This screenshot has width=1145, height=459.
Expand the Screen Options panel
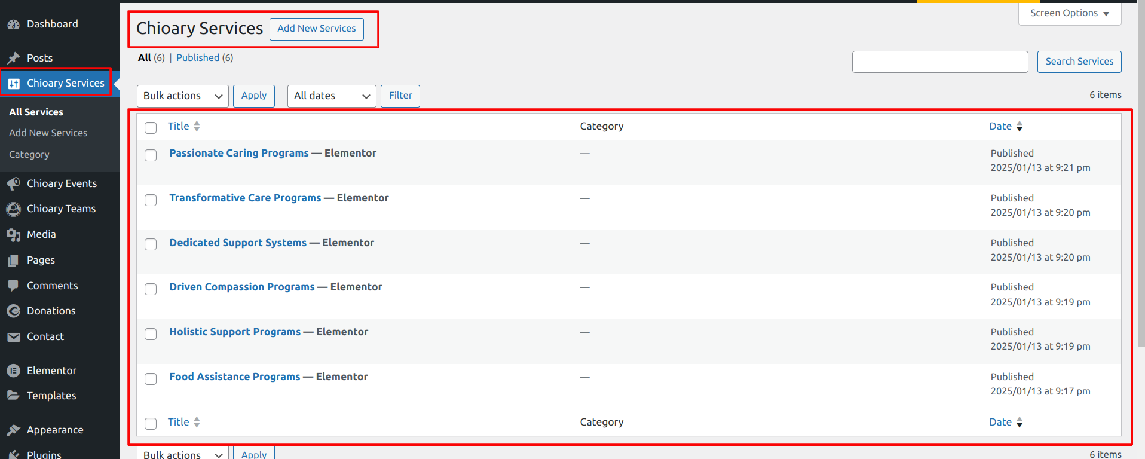coord(1069,13)
